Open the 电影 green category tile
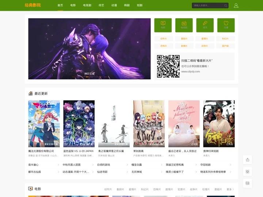The height and width of the screenshot is (197, 263). (x=163, y=25)
